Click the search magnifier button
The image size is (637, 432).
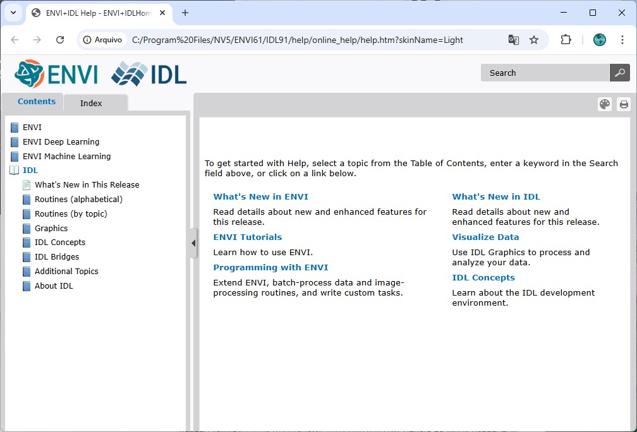tap(619, 73)
